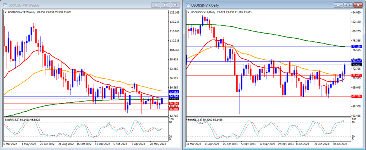366x150 pixels.
Task: Click the 122.215 value on Weekly price axis
Action: [174, 22]
